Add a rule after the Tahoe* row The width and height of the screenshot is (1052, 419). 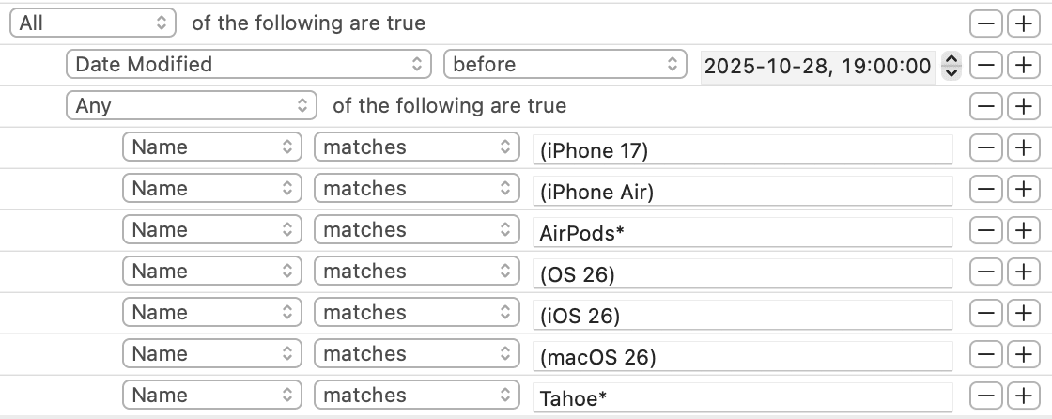[x=1022, y=396]
